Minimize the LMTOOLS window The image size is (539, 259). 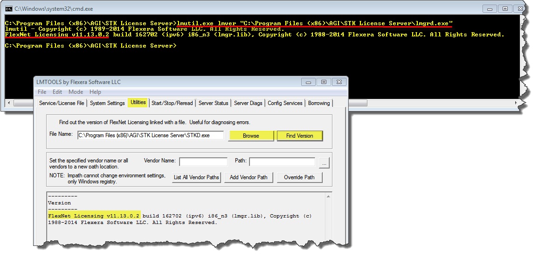tap(308, 82)
